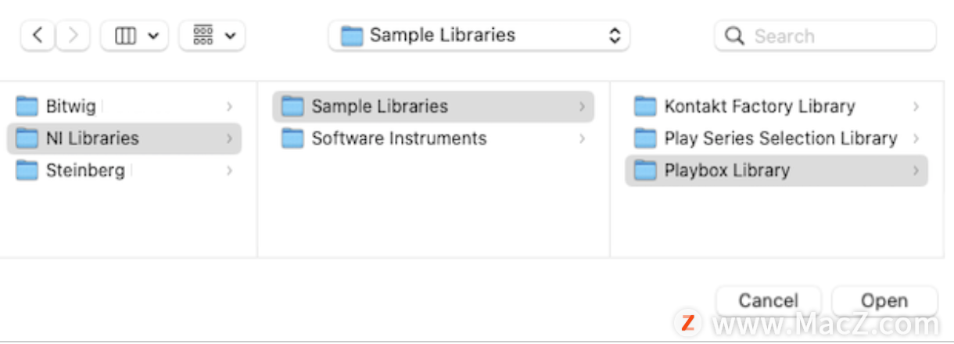Open the view mode dropdown arrow
This screenshot has height=344, width=954.
(152, 36)
